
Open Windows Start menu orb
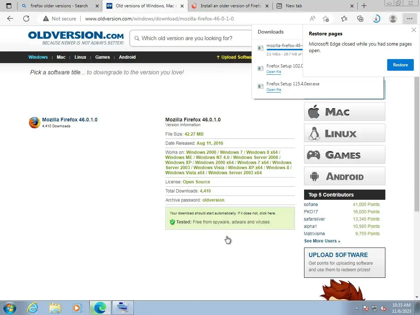click(x=9, y=308)
